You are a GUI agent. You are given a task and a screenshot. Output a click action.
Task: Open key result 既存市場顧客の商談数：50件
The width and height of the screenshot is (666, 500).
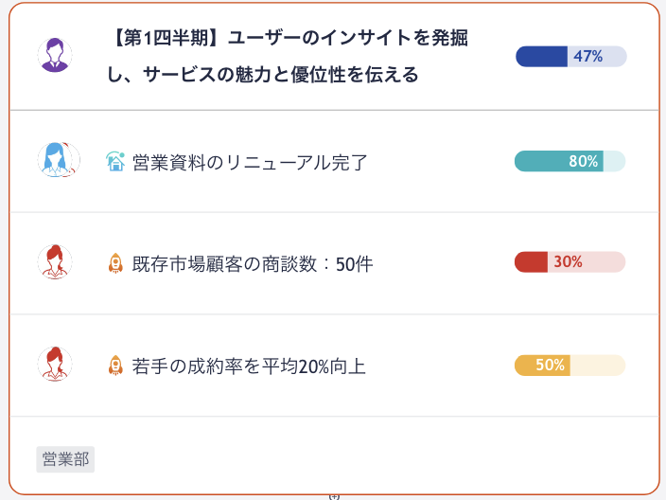click(x=253, y=264)
